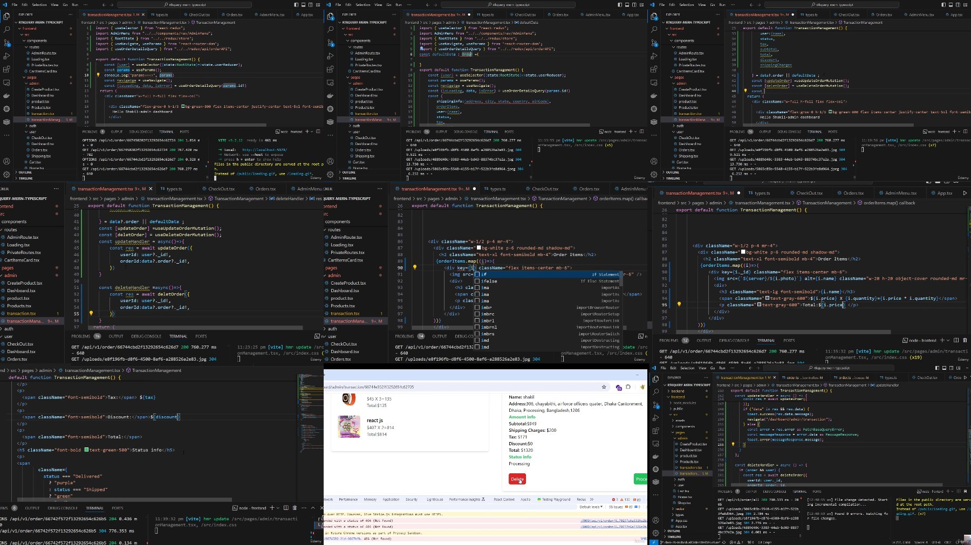Switch to types.ts tab in top-left window
Image resolution: width=971 pixels, height=545 pixels.
(161, 15)
